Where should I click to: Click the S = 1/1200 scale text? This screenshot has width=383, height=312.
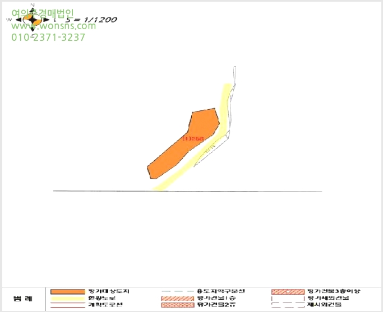91,20
